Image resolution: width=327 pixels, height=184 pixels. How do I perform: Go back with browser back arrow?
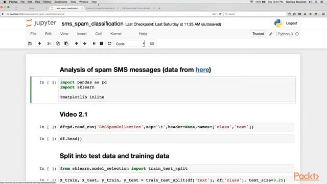pyautogui.click(x=3, y=14)
